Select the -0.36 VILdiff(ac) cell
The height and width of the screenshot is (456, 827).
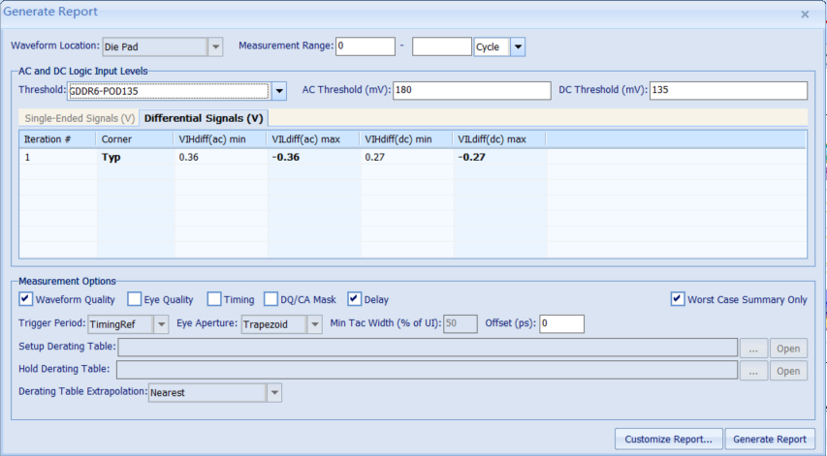tap(314, 157)
